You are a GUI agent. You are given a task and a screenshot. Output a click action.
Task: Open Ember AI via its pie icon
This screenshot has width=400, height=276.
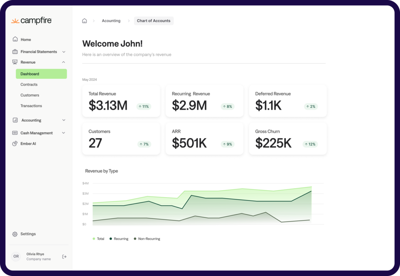pos(15,143)
